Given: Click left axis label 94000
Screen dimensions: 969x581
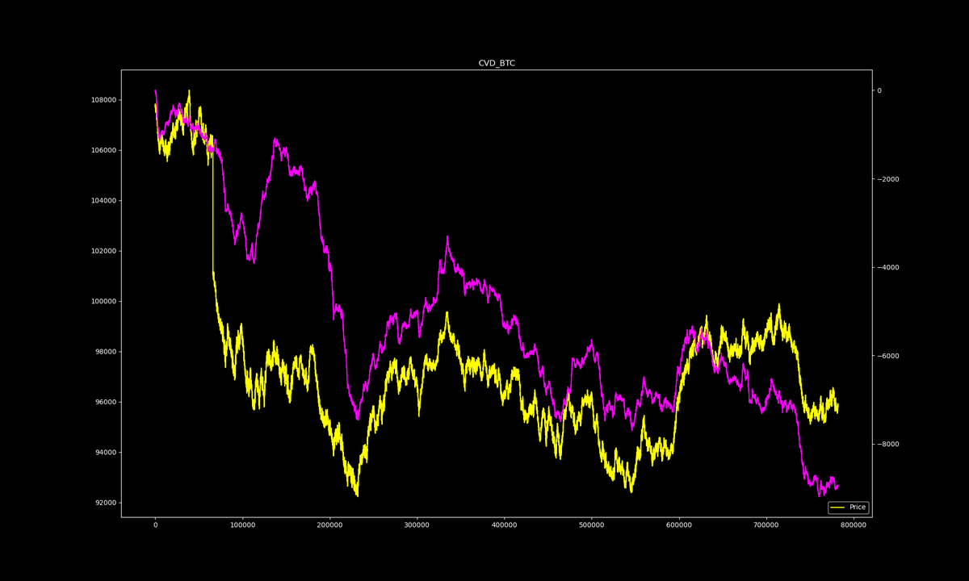Looking at the screenshot, I should [105, 452].
